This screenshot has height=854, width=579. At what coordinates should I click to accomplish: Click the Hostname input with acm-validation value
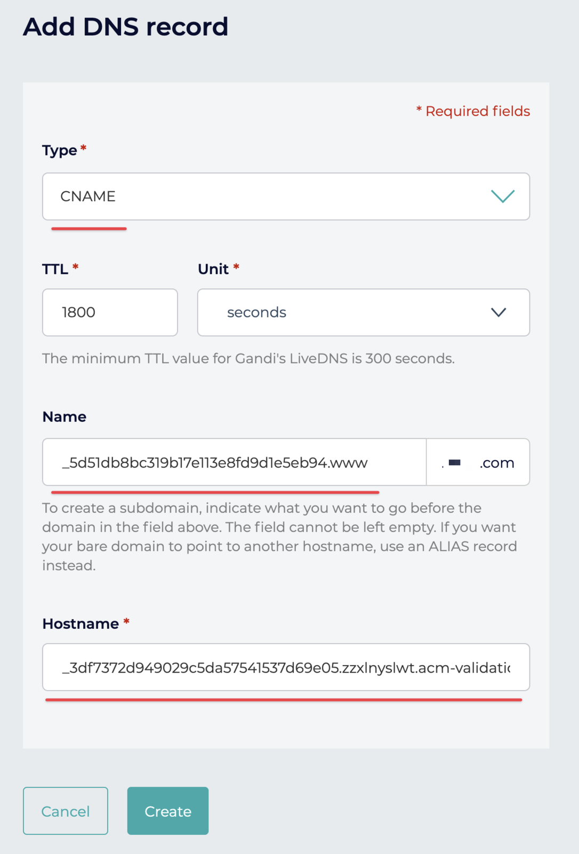click(x=286, y=667)
